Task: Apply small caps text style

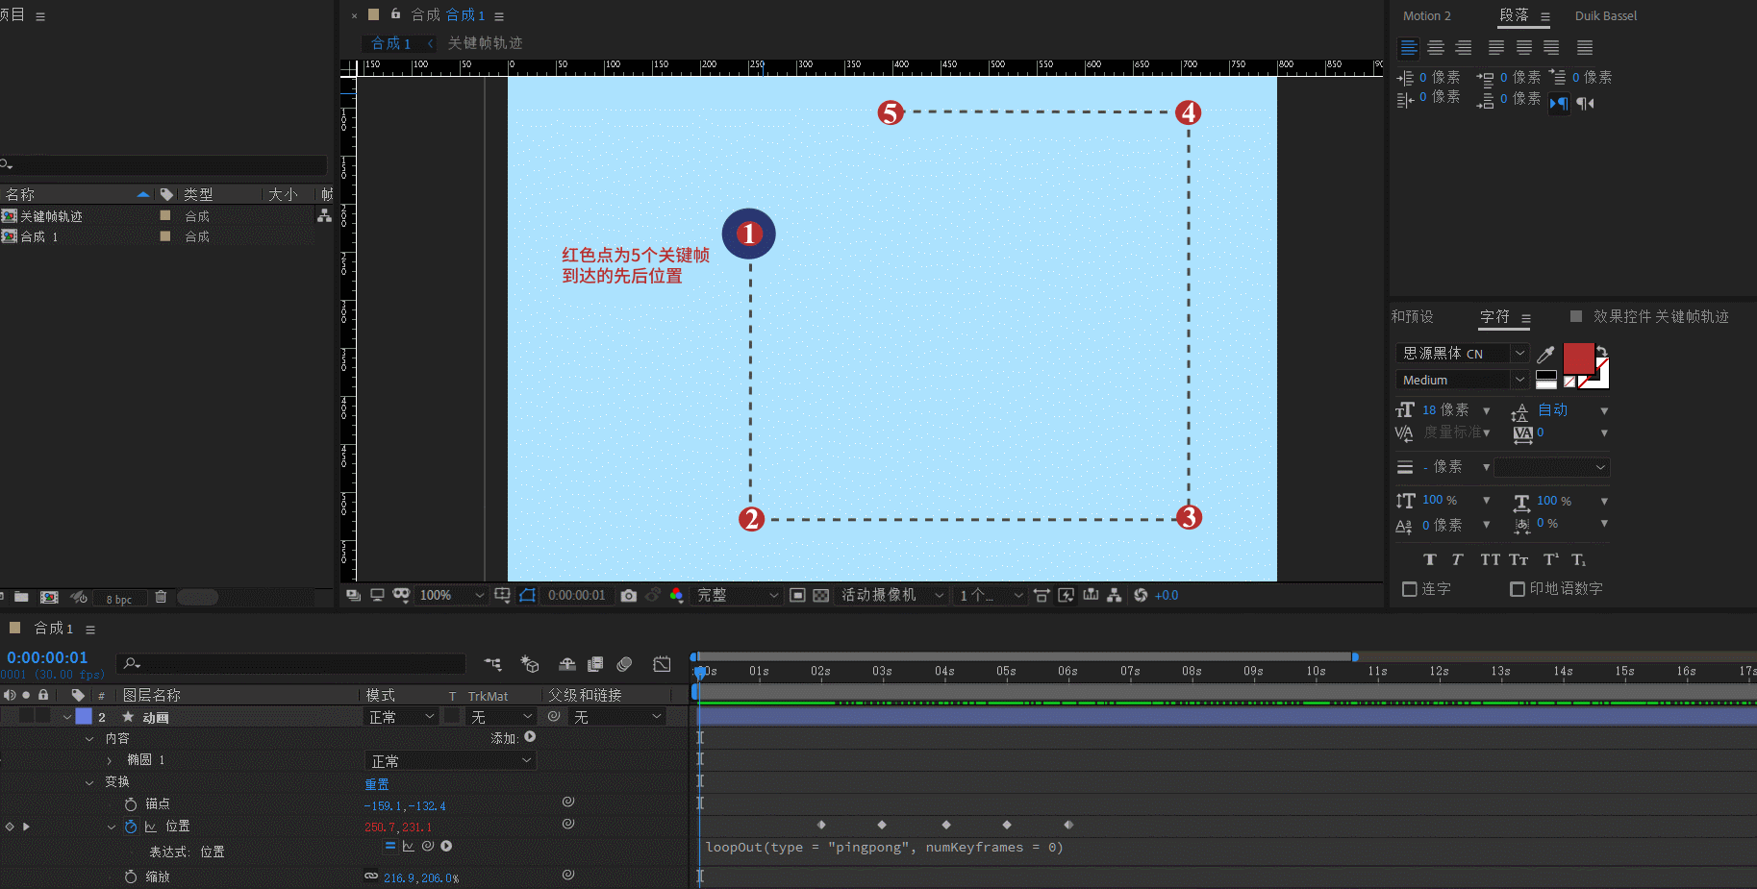Action: (1519, 559)
